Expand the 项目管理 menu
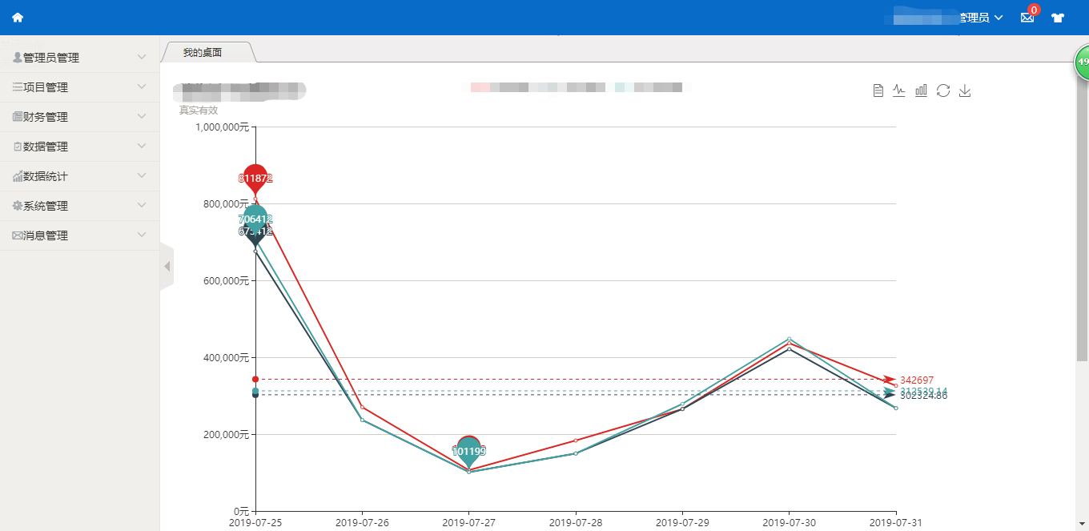The height and width of the screenshot is (531, 1089). [79, 87]
